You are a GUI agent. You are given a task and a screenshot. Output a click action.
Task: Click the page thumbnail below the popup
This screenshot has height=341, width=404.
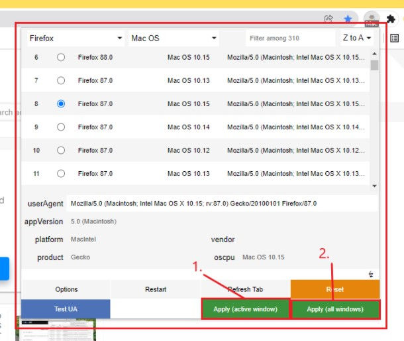point(57,330)
